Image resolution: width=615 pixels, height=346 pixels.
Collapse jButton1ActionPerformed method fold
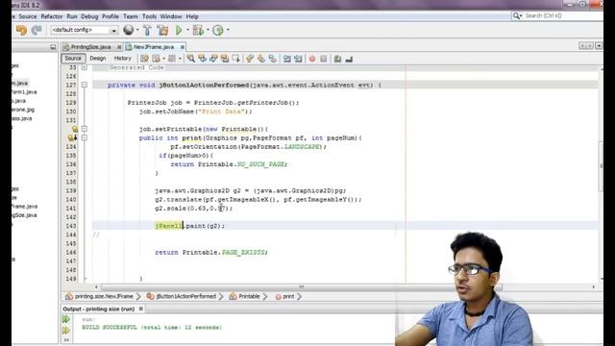point(85,85)
